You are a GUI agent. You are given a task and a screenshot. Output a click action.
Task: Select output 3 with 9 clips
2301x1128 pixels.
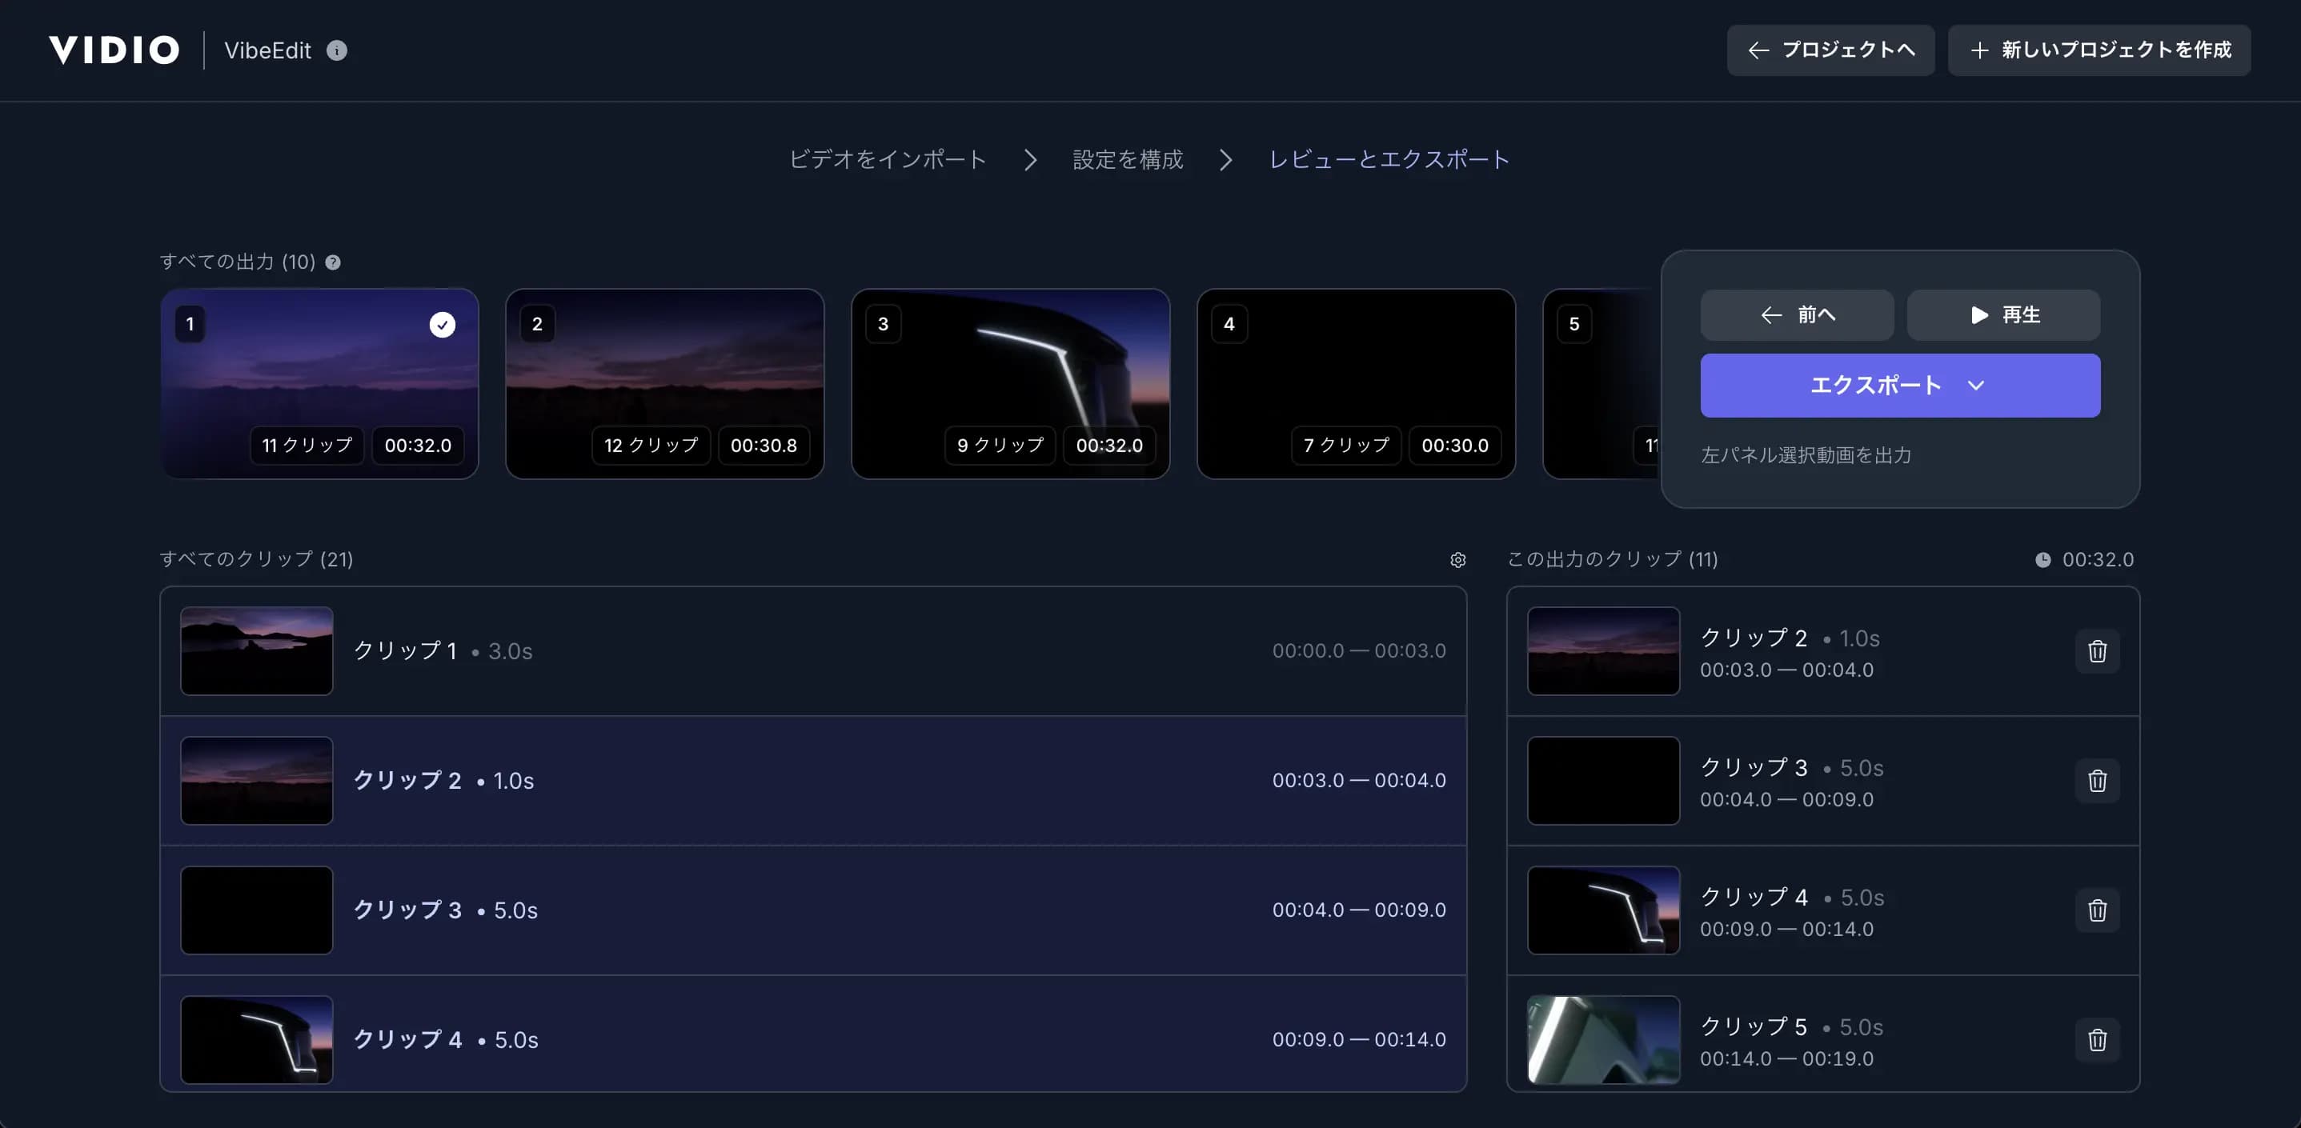(1010, 384)
